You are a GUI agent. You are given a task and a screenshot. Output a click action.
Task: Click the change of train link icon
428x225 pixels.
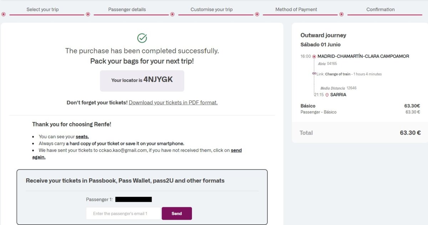[314, 74]
